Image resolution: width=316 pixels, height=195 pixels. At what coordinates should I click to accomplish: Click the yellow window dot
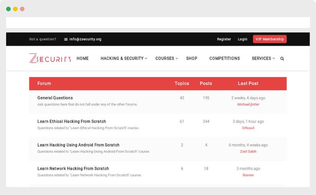coord(15,9)
